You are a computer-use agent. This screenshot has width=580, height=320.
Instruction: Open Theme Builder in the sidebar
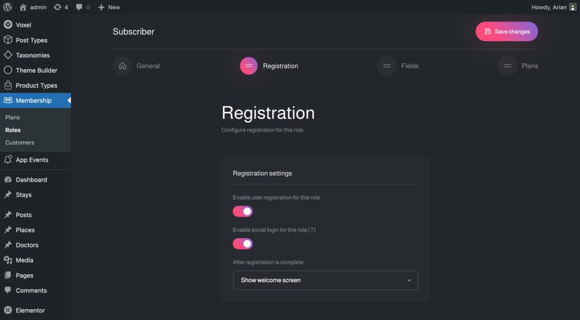click(x=36, y=71)
